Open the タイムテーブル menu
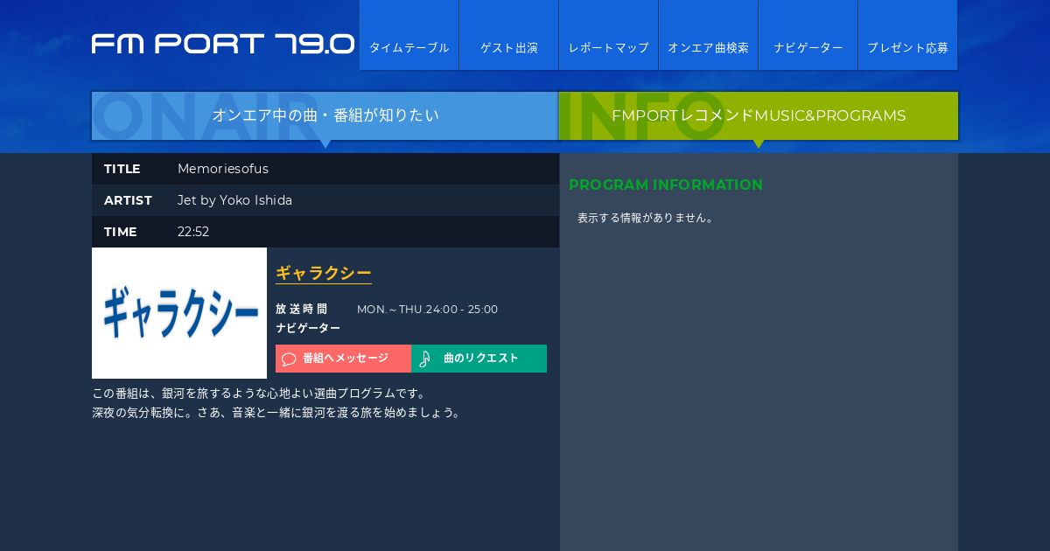 (409, 35)
